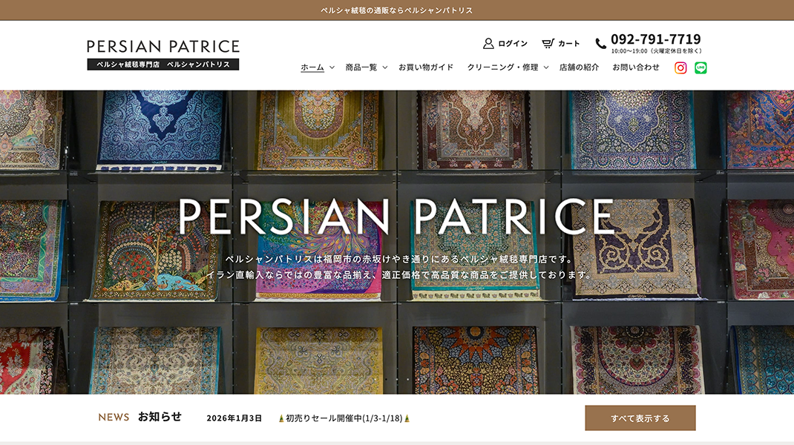
Task: Click the top brown announcement banner text
Action: click(396, 10)
